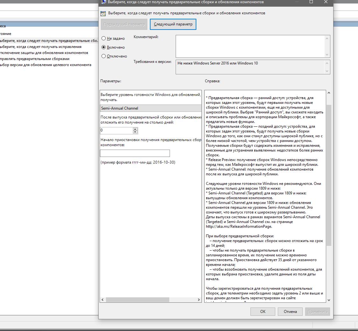The height and width of the screenshot is (331, 358).
Task: Maximize the policy settings dialog
Action: (311, 2)
